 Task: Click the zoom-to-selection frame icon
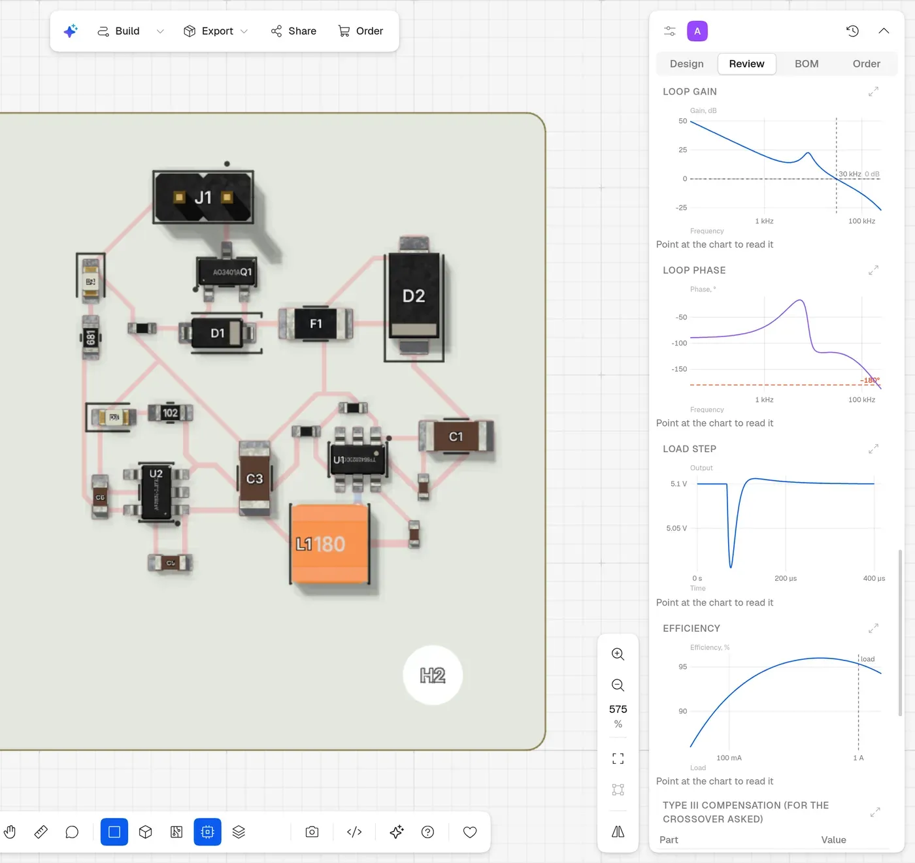click(x=618, y=790)
